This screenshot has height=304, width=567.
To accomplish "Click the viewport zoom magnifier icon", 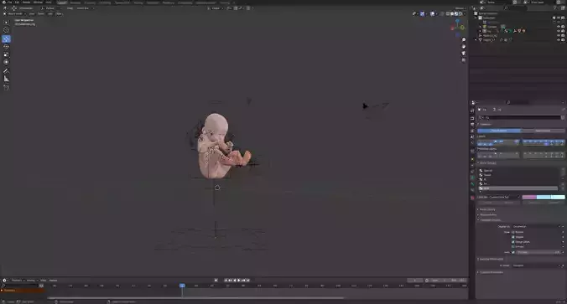I will click(x=464, y=39).
